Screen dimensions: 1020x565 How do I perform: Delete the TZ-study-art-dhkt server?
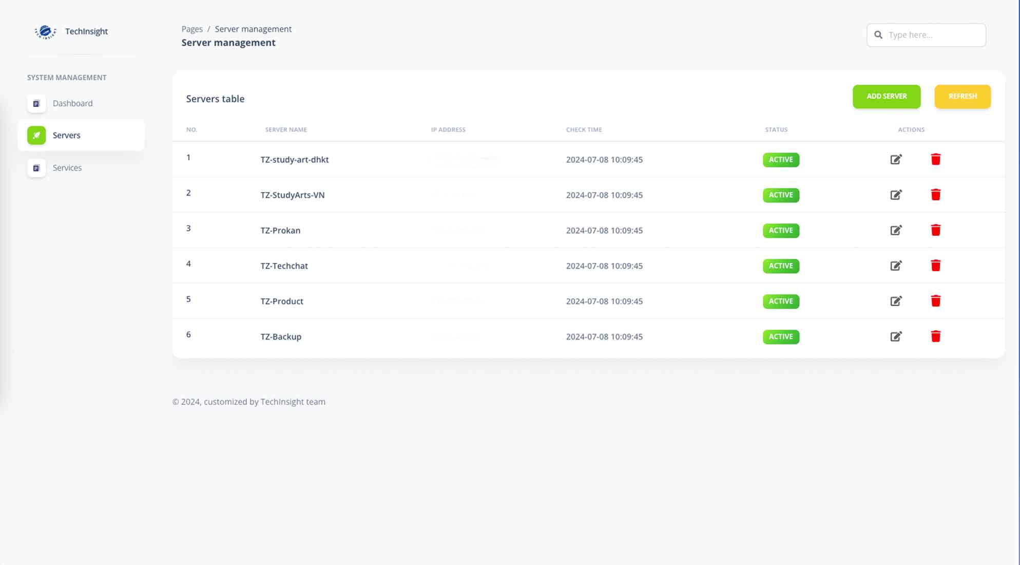(935, 159)
